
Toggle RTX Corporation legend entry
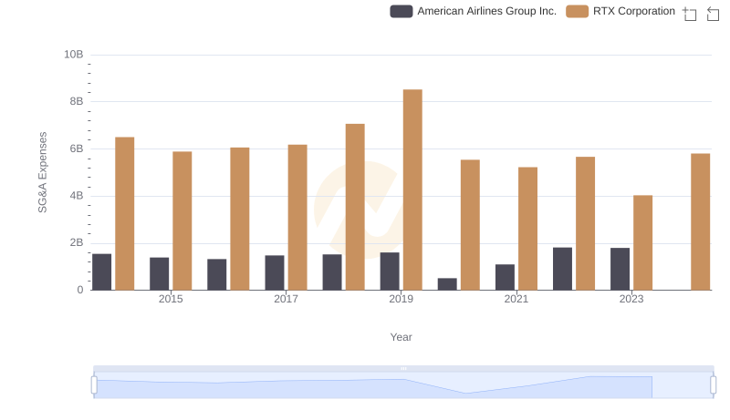click(x=620, y=11)
